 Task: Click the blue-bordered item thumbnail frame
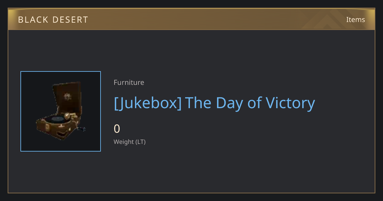tap(61, 111)
